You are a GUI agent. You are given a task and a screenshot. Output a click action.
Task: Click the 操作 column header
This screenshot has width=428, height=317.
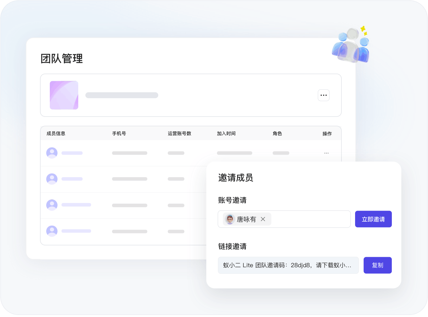click(x=327, y=134)
